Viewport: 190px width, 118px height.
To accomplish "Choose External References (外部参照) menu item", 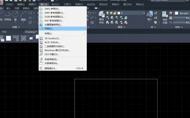I will (62, 63).
